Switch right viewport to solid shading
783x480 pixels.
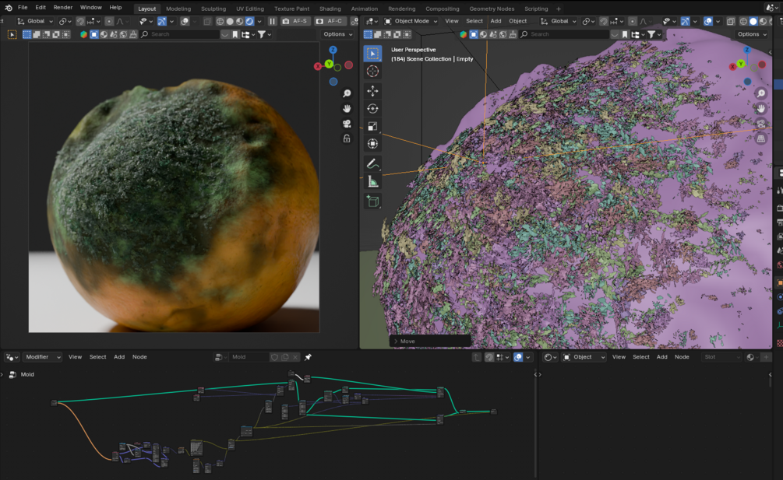pos(753,21)
